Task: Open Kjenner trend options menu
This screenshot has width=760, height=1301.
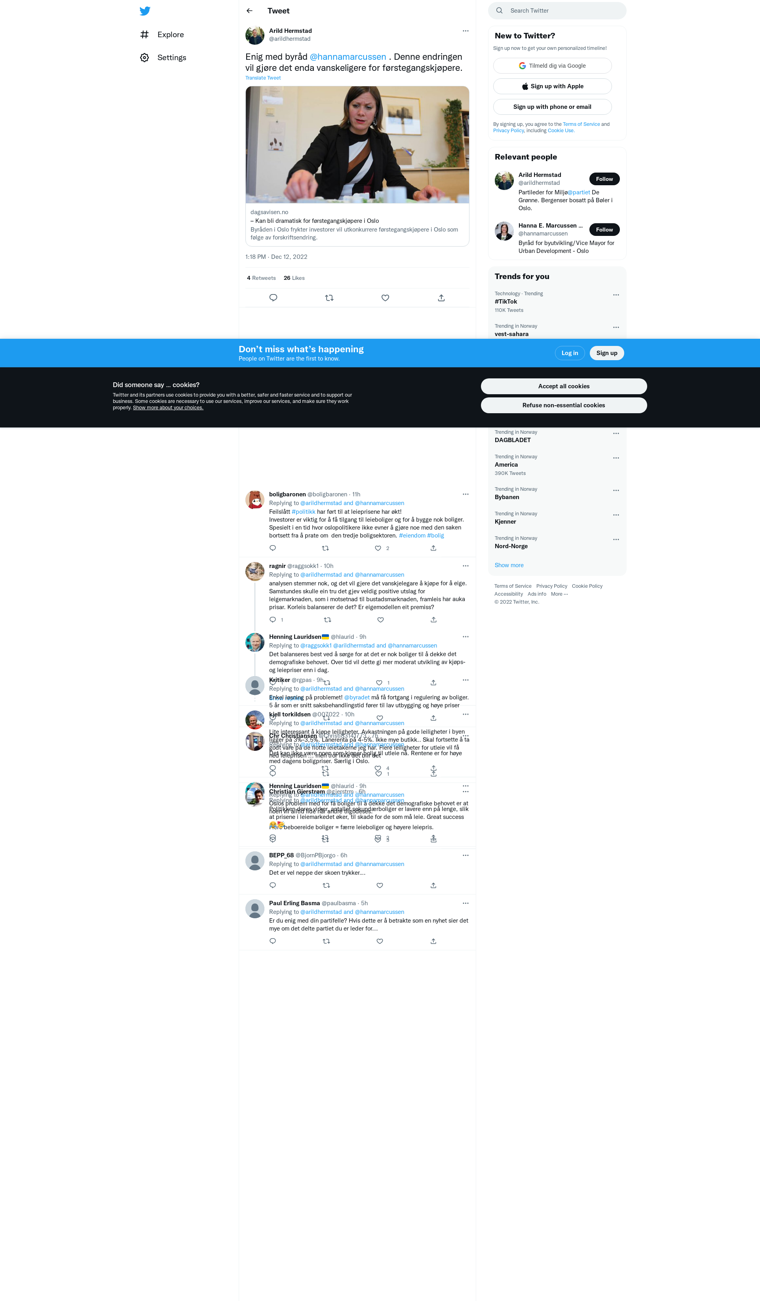Action: click(616, 515)
